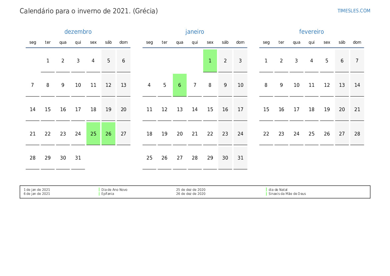Image resolution: width=390 pixels, height=276 pixels.
Task: Select day 26 in fevereiro
Action: coord(327,133)
